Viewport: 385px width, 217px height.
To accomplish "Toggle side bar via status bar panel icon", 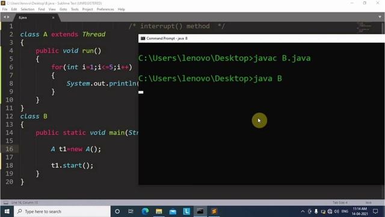I will point(6,203).
